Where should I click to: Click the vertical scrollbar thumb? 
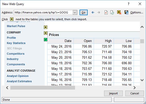tap(142, 41)
